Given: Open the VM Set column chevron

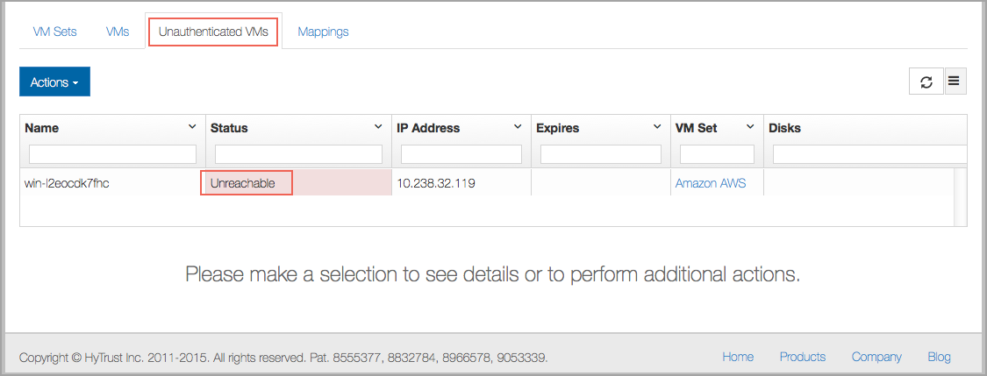Looking at the screenshot, I should point(750,127).
